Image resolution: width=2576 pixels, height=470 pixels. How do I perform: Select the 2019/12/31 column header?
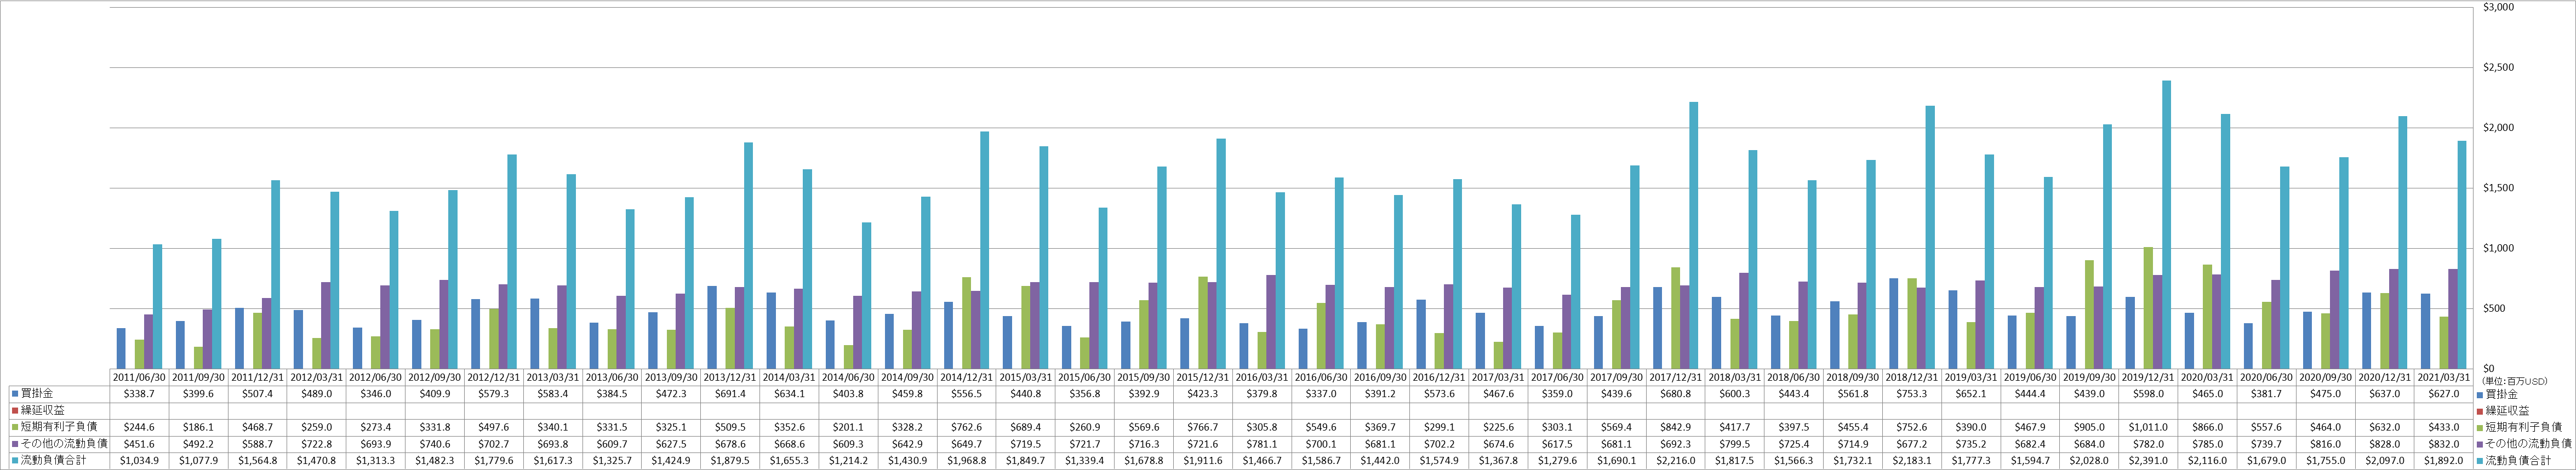tap(2147, 378)
